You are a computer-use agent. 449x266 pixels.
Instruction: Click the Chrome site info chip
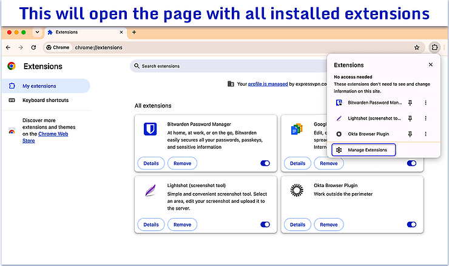click(58, 47)
